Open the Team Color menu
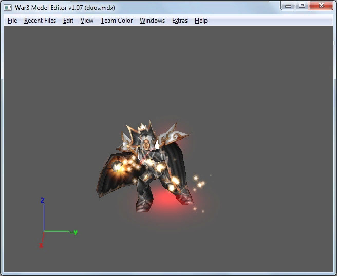337x276 pixels. [x=117, y=21]
